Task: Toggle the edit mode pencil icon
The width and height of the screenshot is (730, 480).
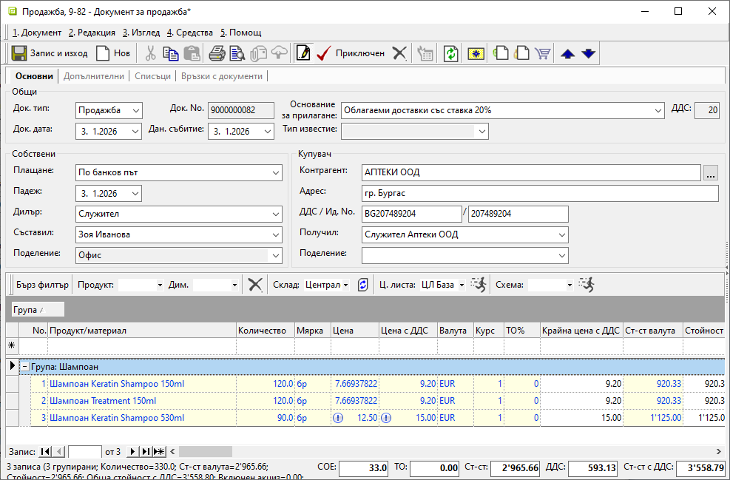Action: 303,53
